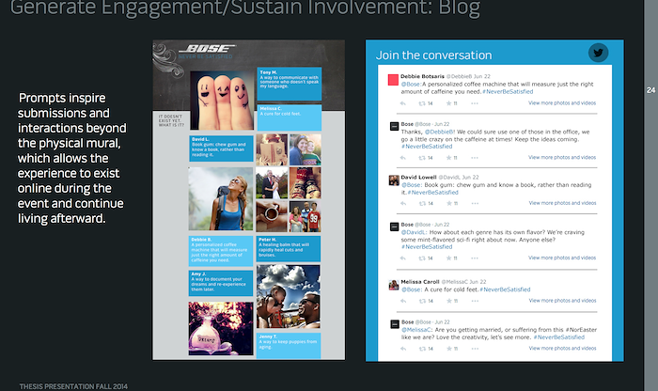
Task: Select Jenny T.'s puppies from aging card
Action: [289, 346]
